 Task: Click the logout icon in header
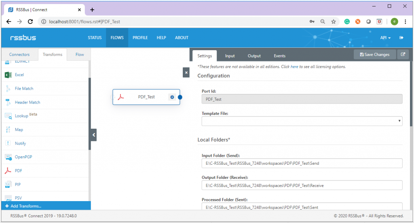401,38
